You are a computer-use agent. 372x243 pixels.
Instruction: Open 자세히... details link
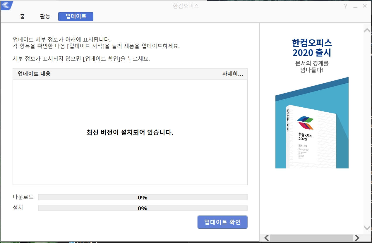[x=233, y=74]
